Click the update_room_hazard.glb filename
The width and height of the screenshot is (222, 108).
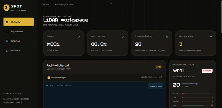tap(152, 77)
